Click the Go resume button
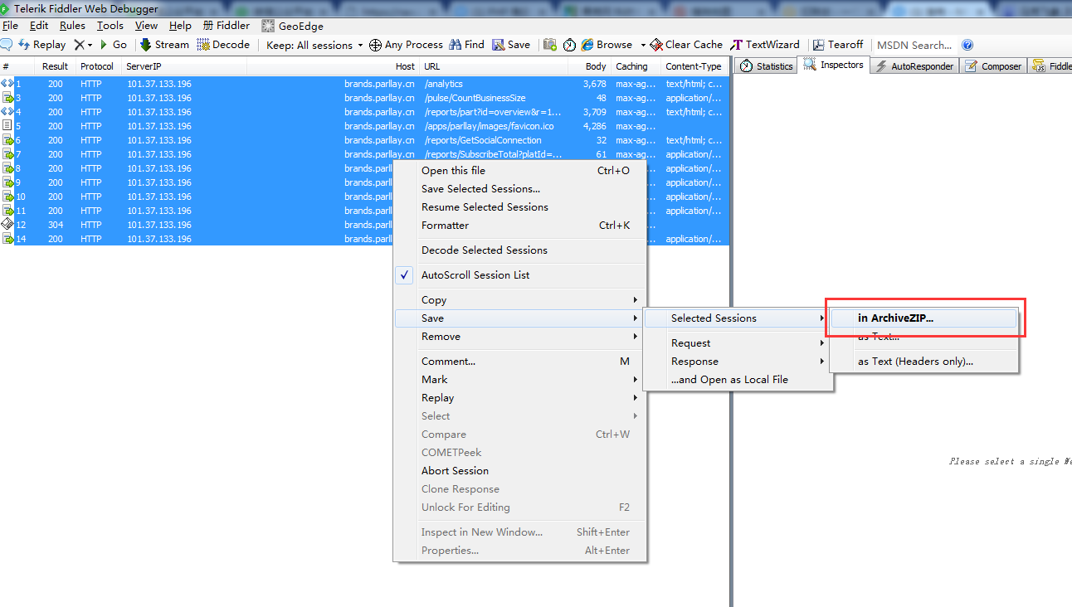This screenshot has width=1072, height=607. 114,45
